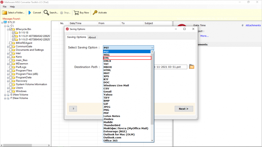Check the MDaemon folder checkbox
Viewport: 262px width, 147px height.
11,64
